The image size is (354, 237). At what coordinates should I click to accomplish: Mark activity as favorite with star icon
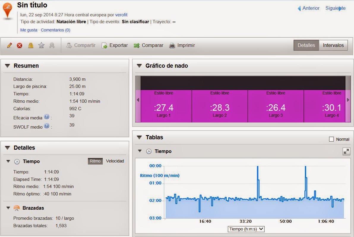click(41, 45)
